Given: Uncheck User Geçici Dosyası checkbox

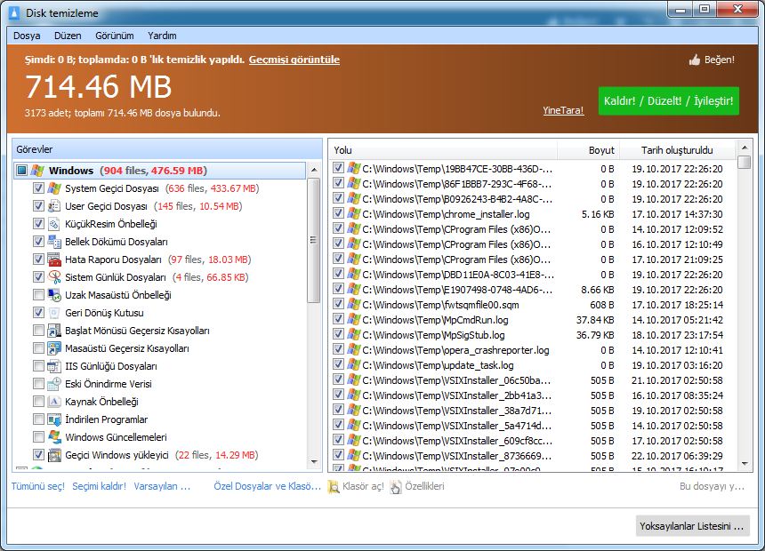Looking at the screenshot, I should pyautogui.click(x=38, y=206).
